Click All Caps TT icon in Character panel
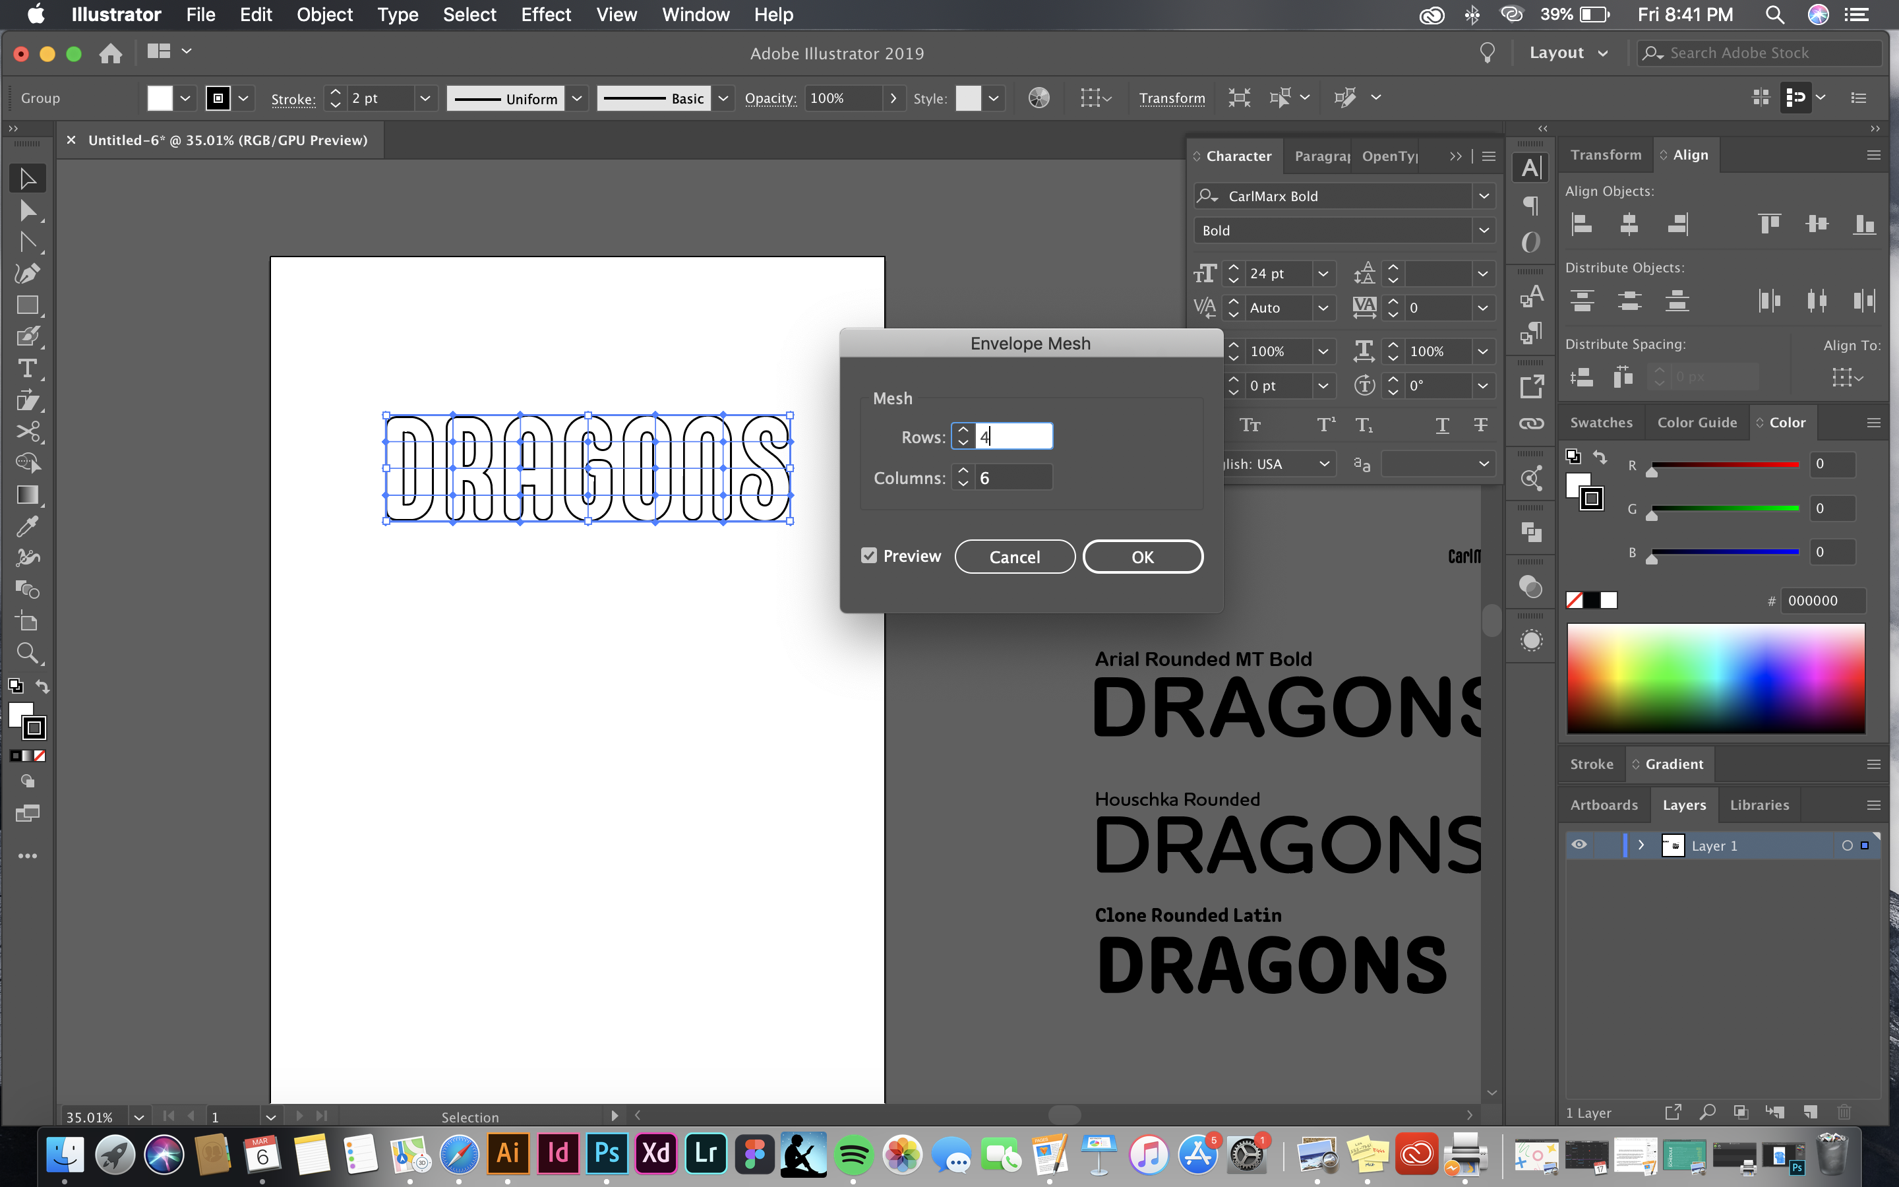1899x1187 pixels. point(1250,425)
